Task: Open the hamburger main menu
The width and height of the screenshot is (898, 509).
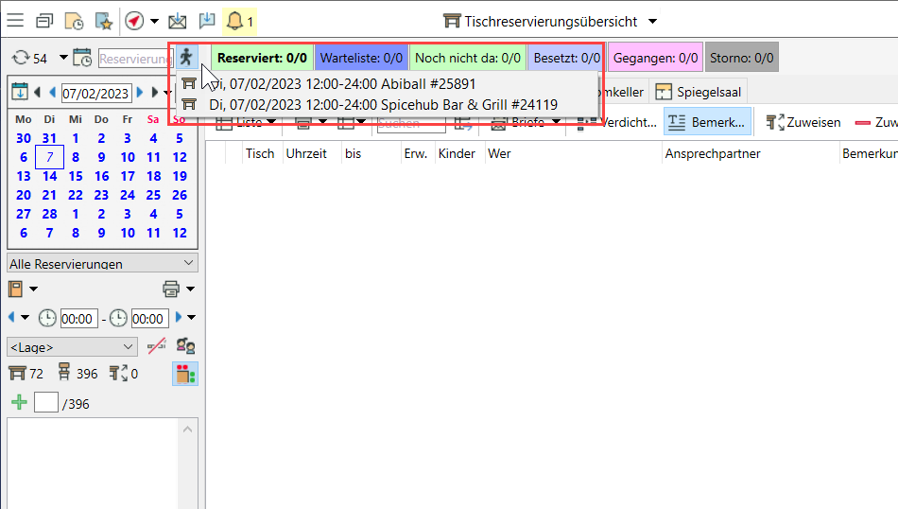Action: click(16, 21)
